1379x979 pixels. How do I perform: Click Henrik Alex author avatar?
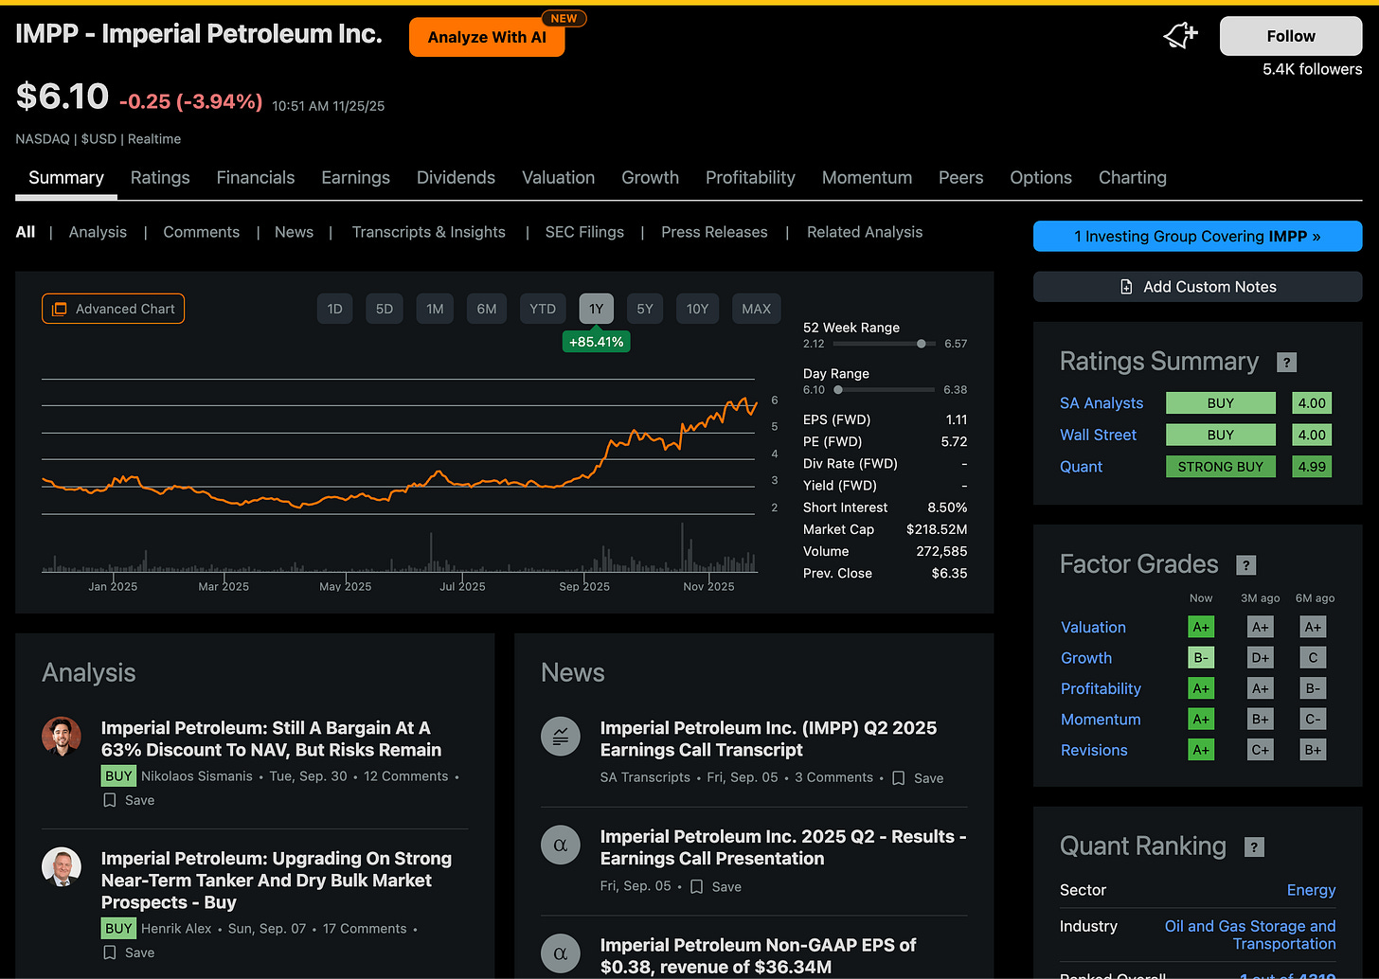click(x=62, y=866)
